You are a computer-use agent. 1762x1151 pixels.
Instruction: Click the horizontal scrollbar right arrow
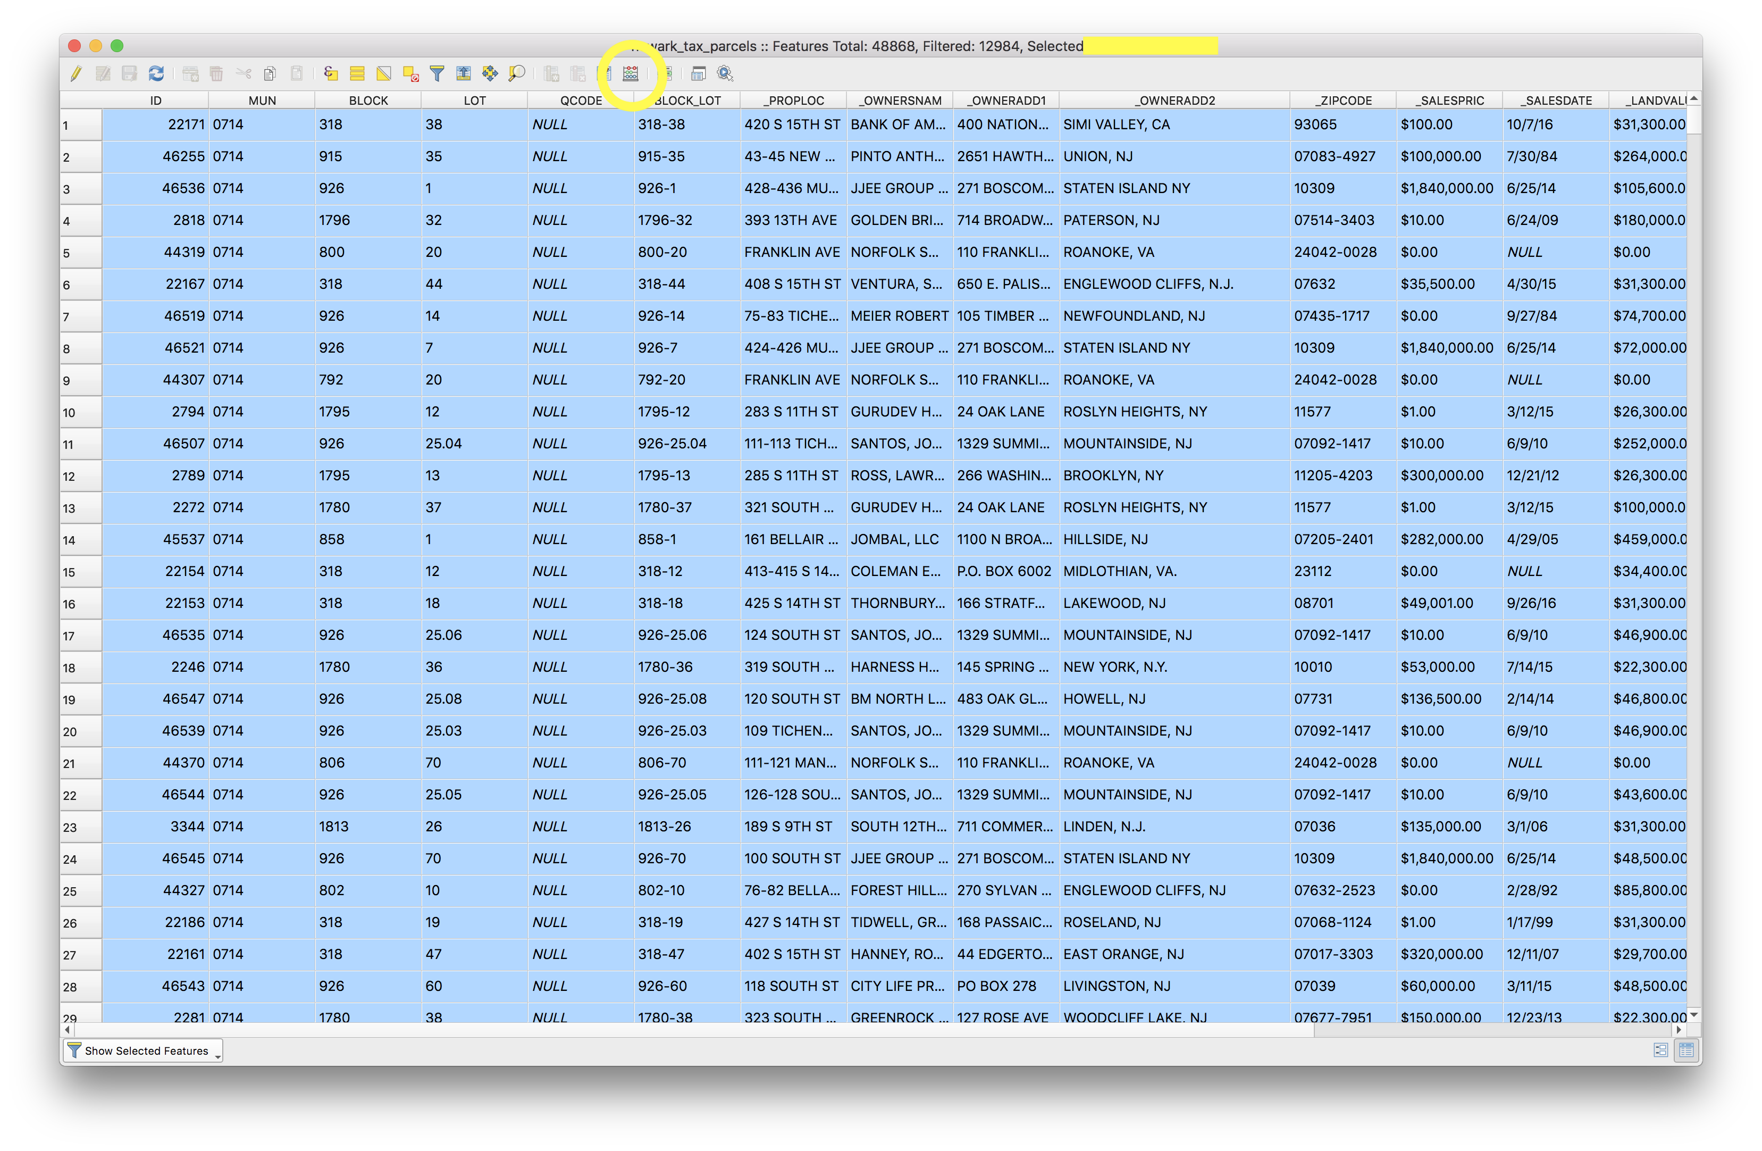1679,1030
